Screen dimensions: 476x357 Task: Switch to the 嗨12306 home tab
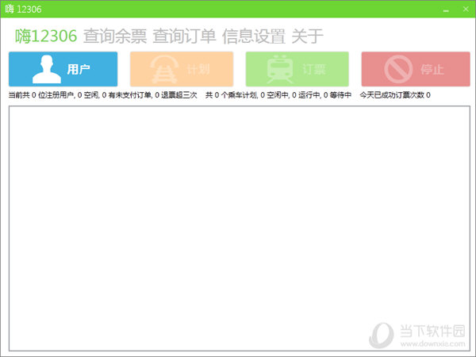[x=46, y=36]
